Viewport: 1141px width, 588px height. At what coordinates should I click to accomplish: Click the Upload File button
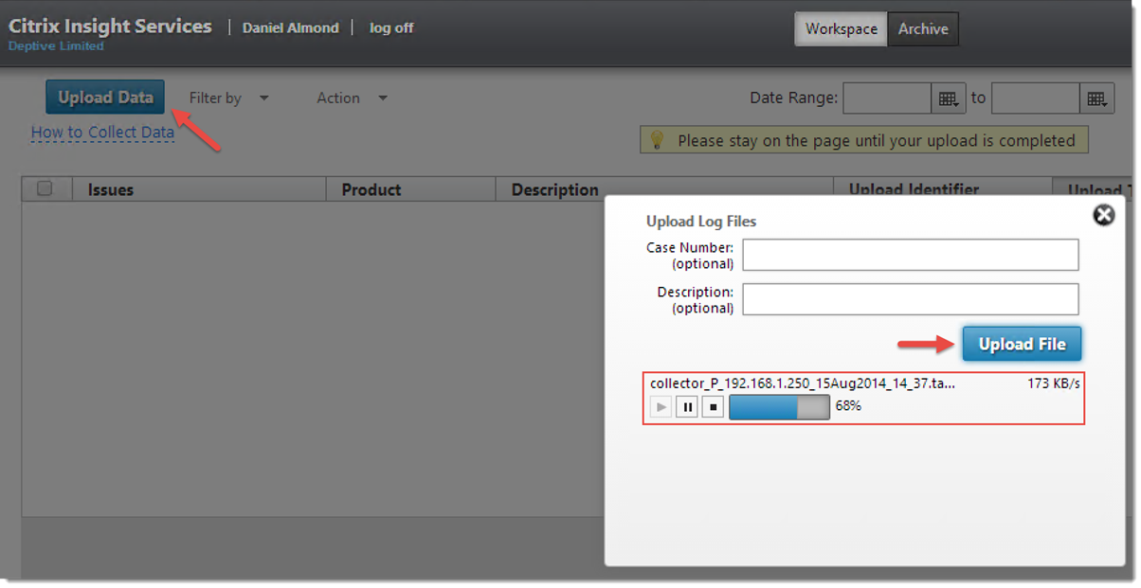point(1022,344)
